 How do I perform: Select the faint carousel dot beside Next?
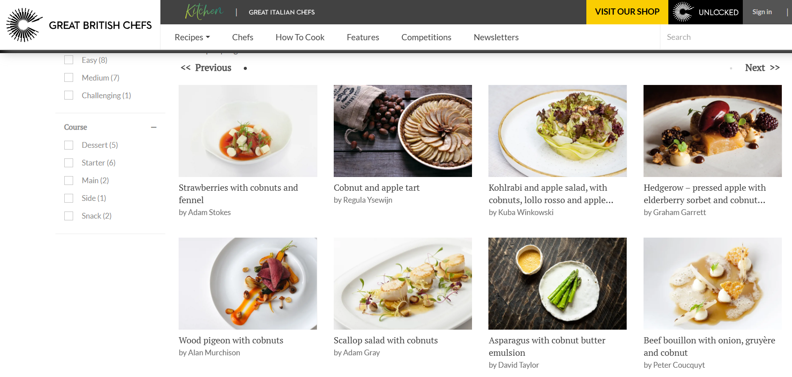[731, 68]
